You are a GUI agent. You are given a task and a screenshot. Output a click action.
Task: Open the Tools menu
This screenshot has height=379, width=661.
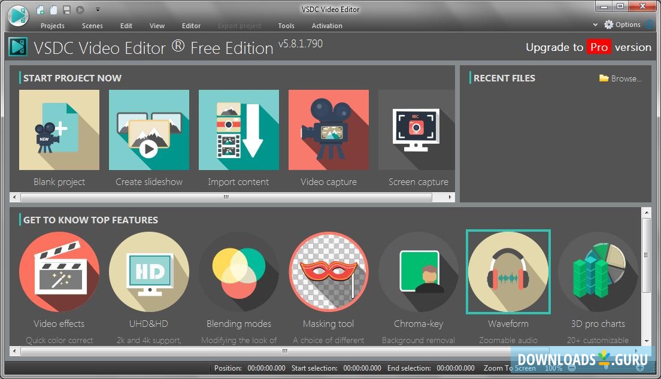286,26
